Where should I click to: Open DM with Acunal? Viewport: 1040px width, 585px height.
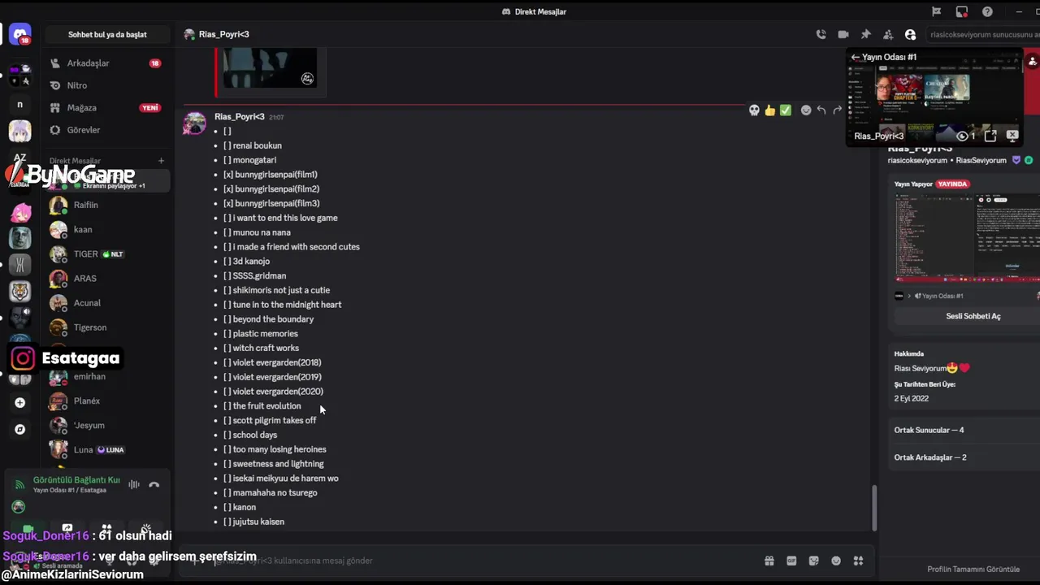[x=107, y=302]
